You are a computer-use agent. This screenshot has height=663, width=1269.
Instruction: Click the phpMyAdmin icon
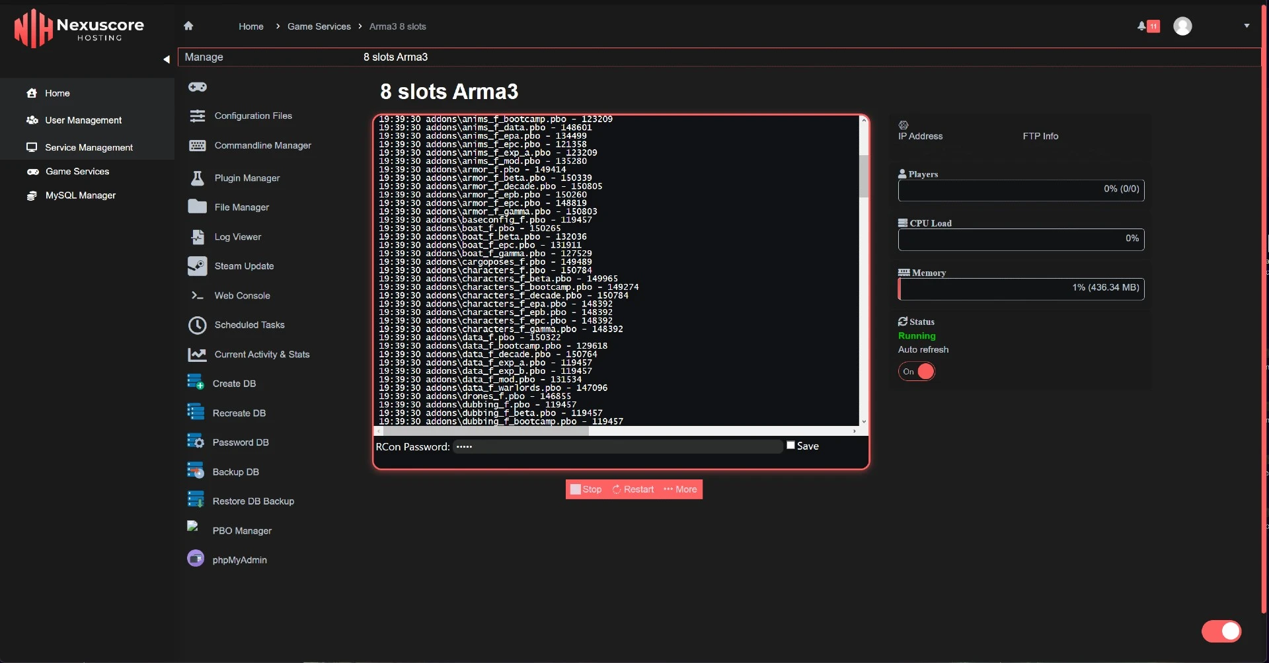[196, 559]
